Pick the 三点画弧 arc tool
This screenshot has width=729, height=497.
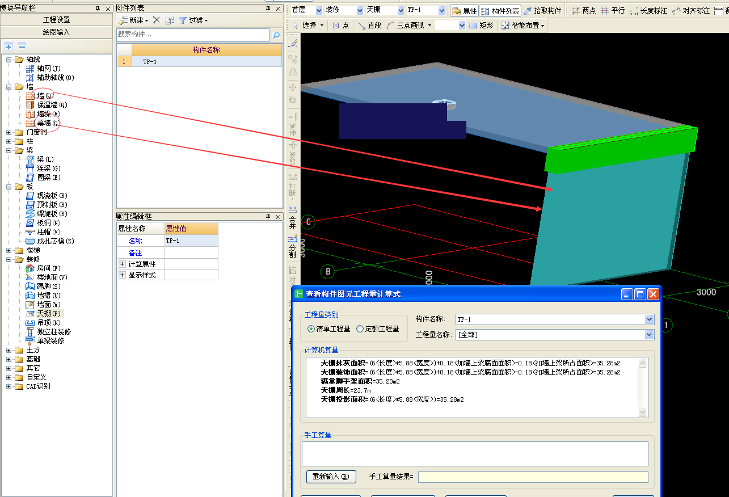408,26
